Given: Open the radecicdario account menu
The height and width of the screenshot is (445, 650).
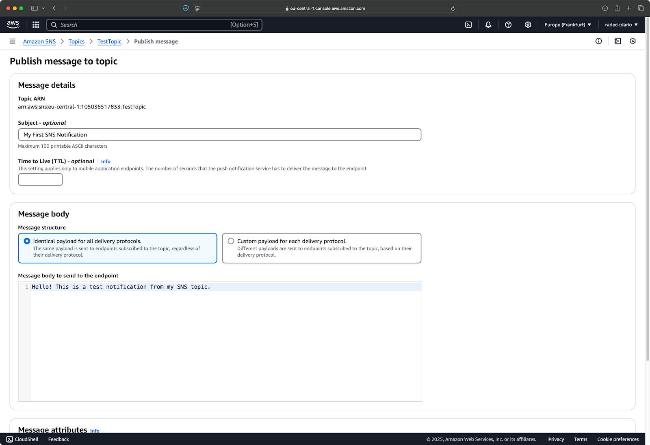Looking at the screenshot, I should (621, 25).
